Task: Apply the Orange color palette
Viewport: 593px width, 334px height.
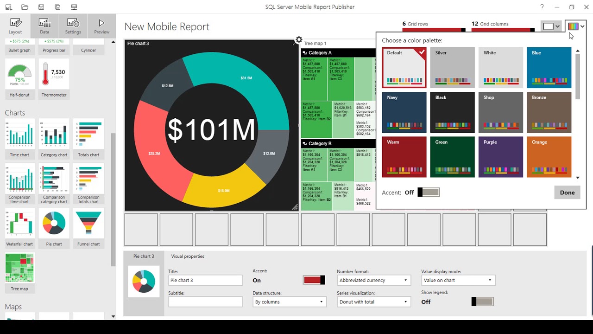Action: pos(549,157)
